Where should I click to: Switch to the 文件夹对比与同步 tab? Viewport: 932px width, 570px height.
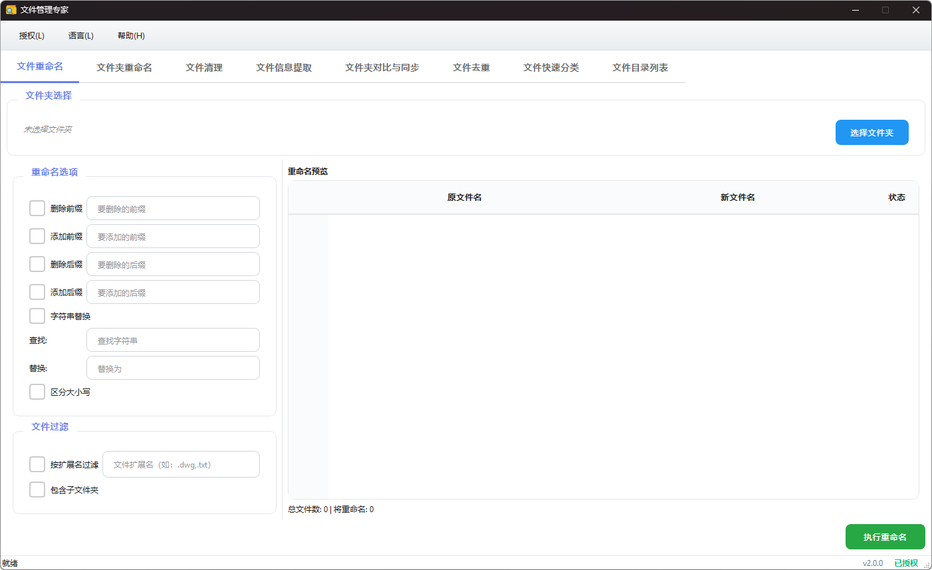click(x=382, y=67)
